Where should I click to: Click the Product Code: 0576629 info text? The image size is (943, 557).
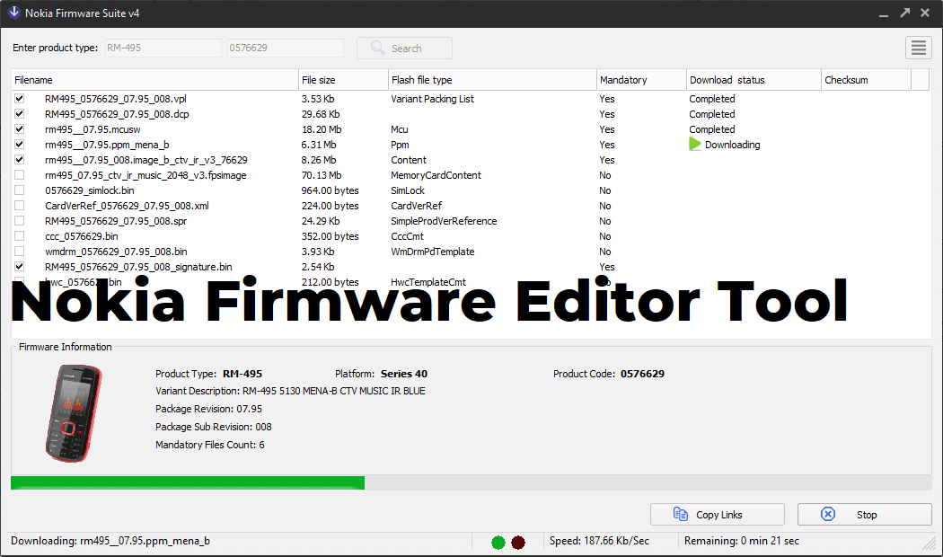coord(609,374)
